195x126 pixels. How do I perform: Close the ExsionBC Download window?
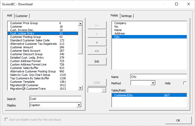[x=189, y=4]
